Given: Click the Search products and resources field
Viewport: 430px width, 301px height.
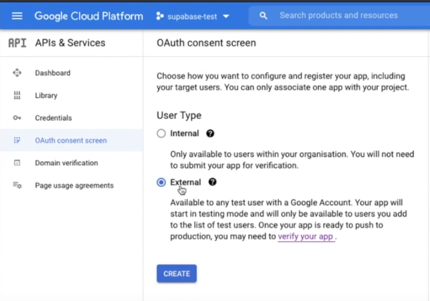Looking at the screenshot, I should [x=338, y=16].
